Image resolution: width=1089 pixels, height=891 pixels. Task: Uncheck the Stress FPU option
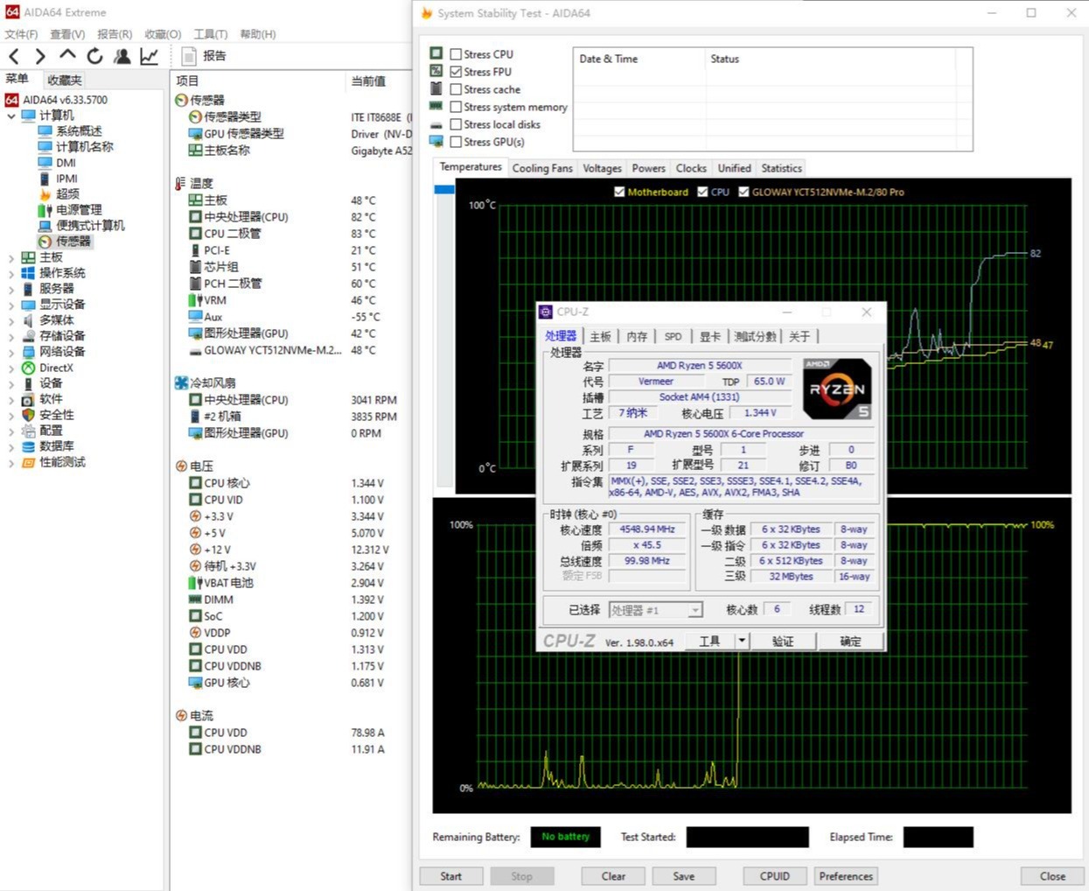pos(456,72)
